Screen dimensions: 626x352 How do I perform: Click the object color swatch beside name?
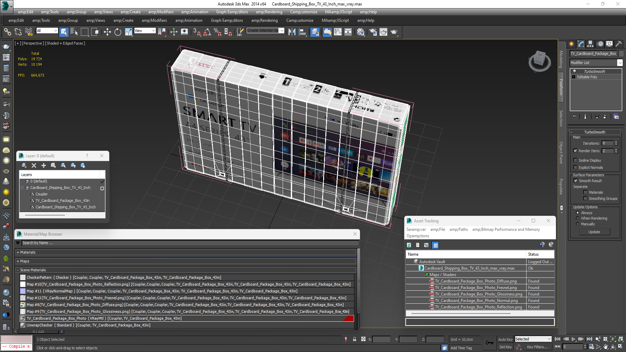[621, 53]
